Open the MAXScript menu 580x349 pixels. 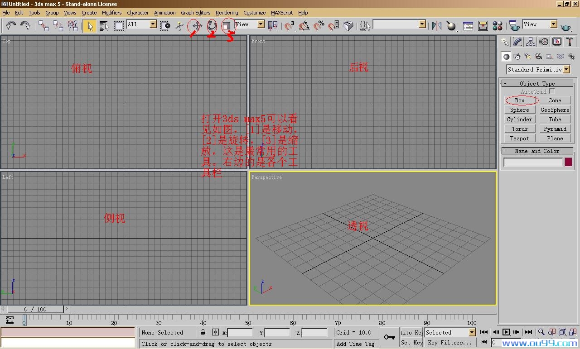[282, 13]
